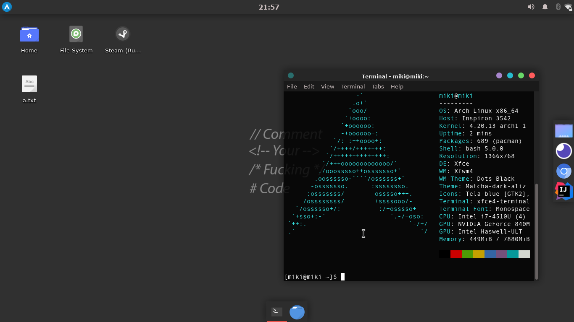Click the Terminal vertical scrollbar handle
This screenshot has height=322, width=574.
tap(536, 231)
